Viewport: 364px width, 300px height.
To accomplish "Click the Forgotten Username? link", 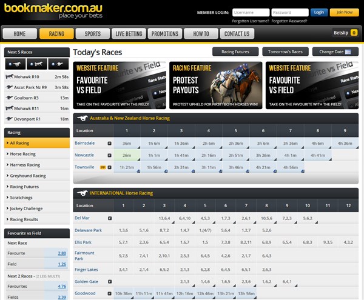I will click(251, 21).
